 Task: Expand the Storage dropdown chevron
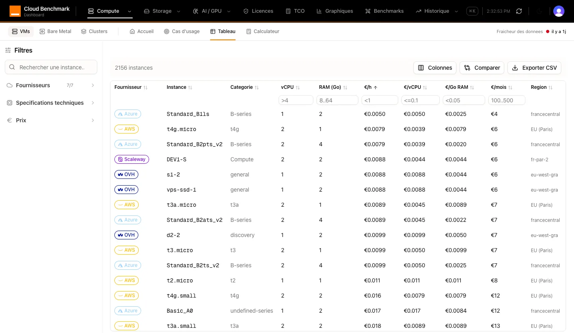[178, 11]
